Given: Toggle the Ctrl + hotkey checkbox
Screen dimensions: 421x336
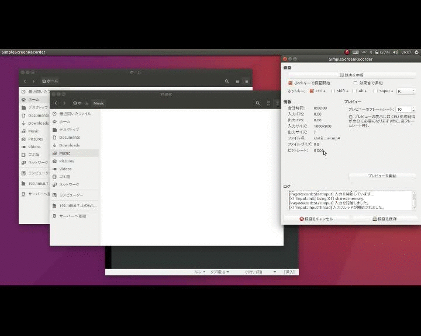Looking at the screenshot, I should coord(312,91).
